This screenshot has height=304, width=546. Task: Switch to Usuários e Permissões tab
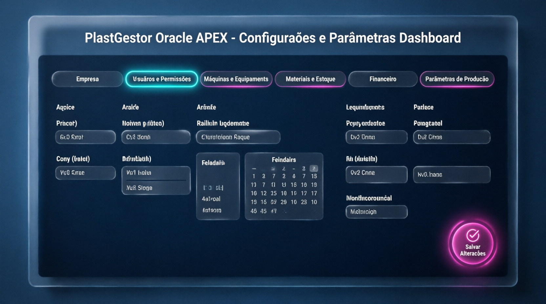coord(161,79)
